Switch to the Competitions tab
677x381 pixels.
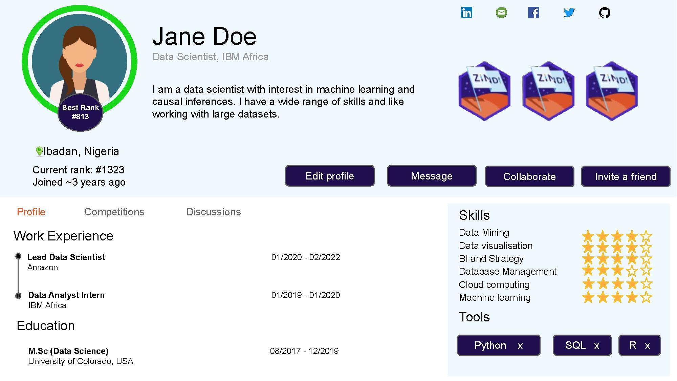(x=114, y=212)
